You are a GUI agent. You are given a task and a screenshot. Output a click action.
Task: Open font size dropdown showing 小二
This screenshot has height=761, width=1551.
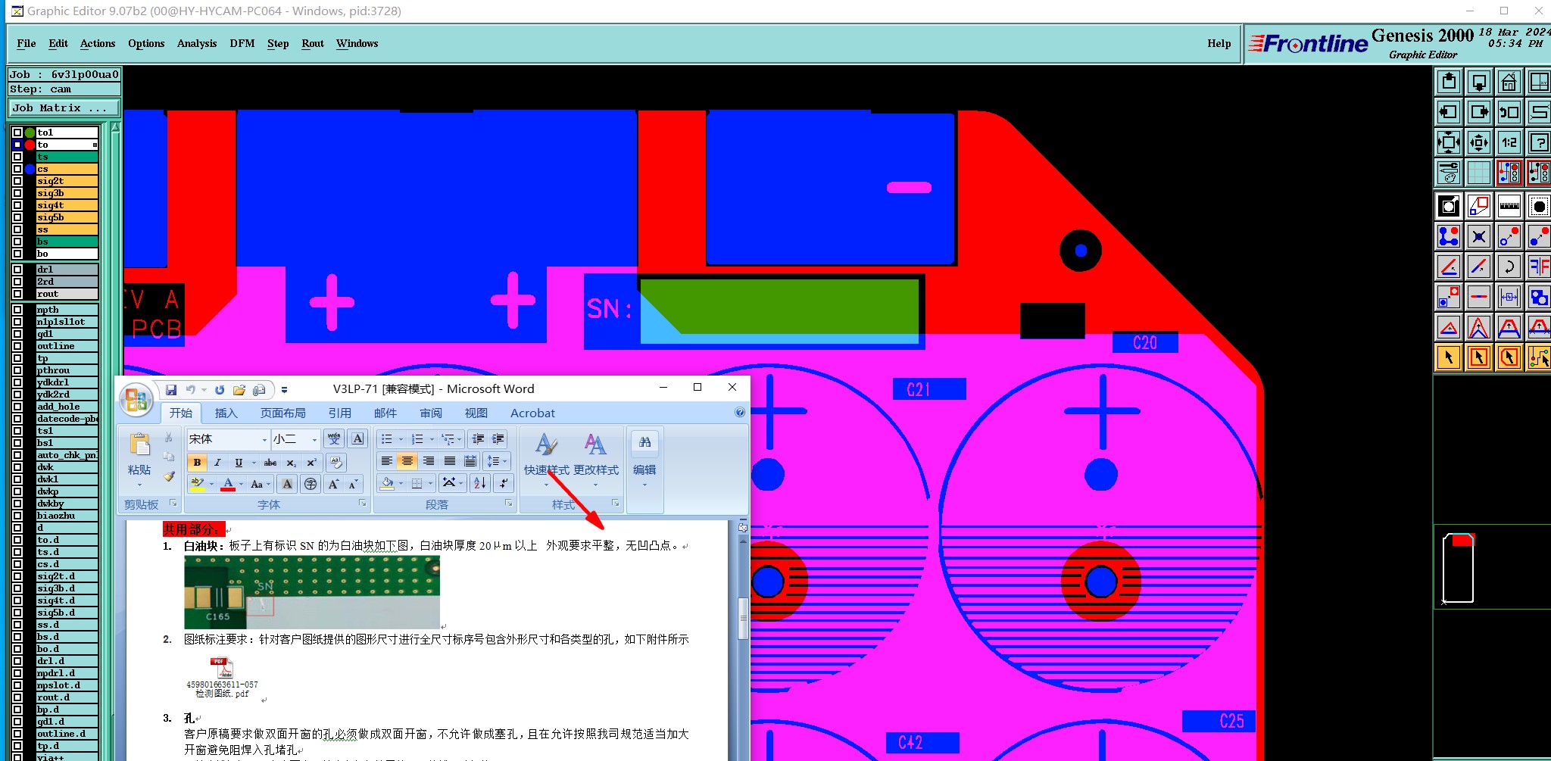point(314,439)
